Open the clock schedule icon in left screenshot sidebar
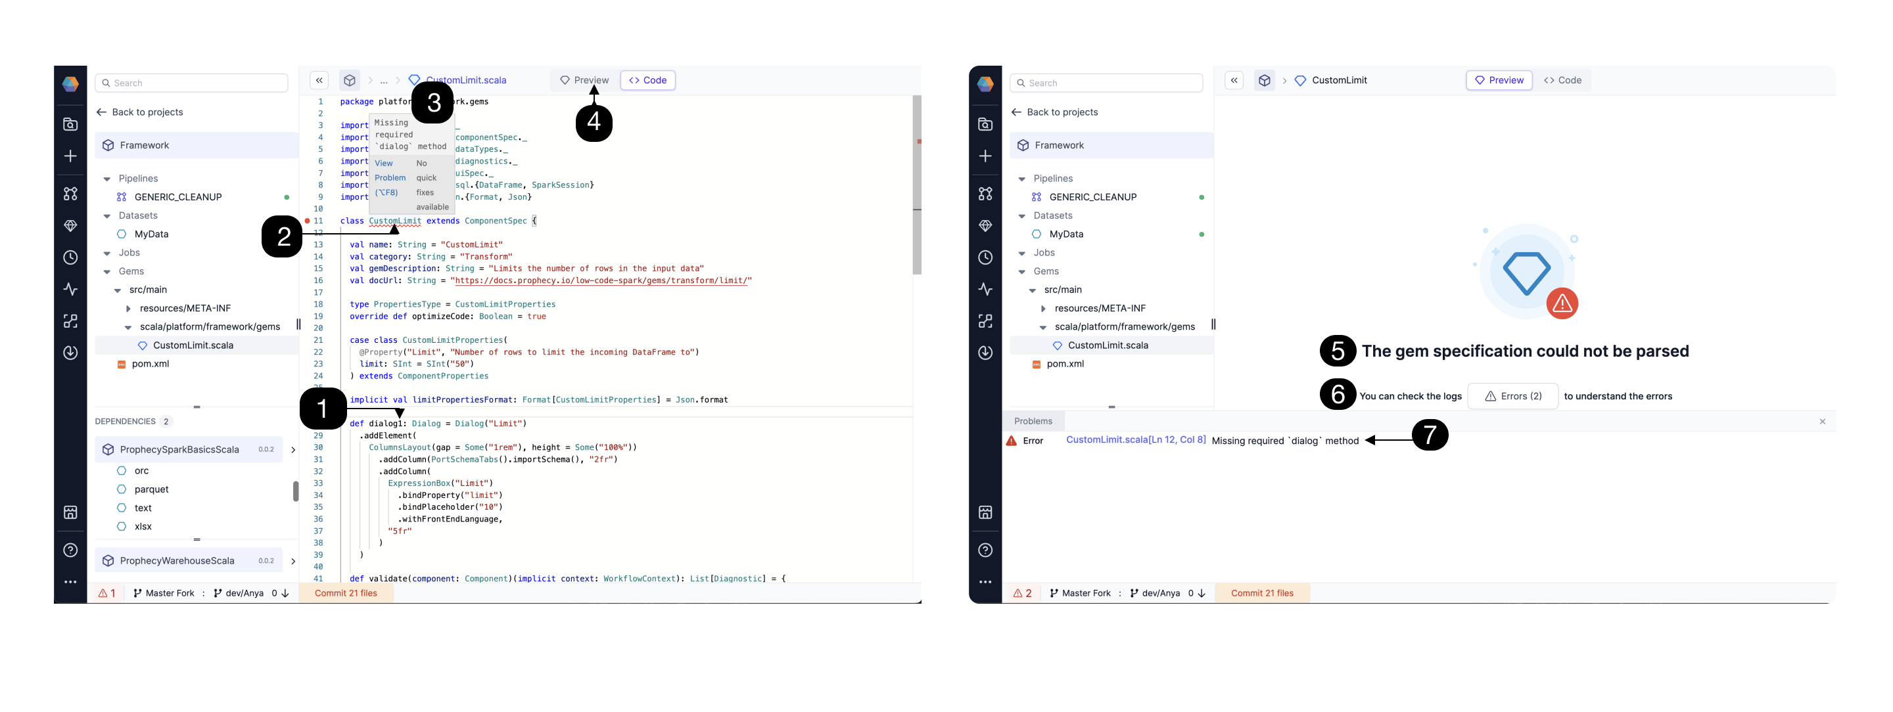Viewport: 1893px width, 712px height. tap(70, 257)
